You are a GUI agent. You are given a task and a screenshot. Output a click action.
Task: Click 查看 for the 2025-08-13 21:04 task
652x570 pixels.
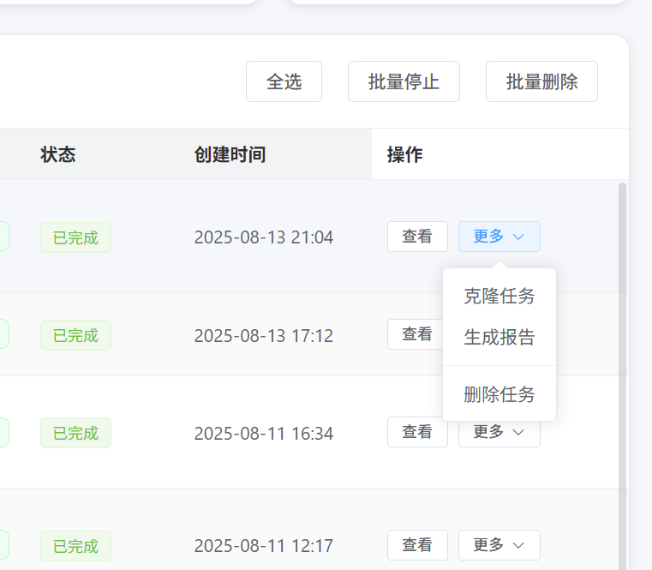(417, 237)
